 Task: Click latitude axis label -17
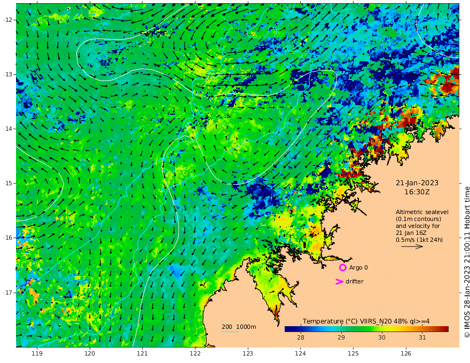click(x=8, y=293)
